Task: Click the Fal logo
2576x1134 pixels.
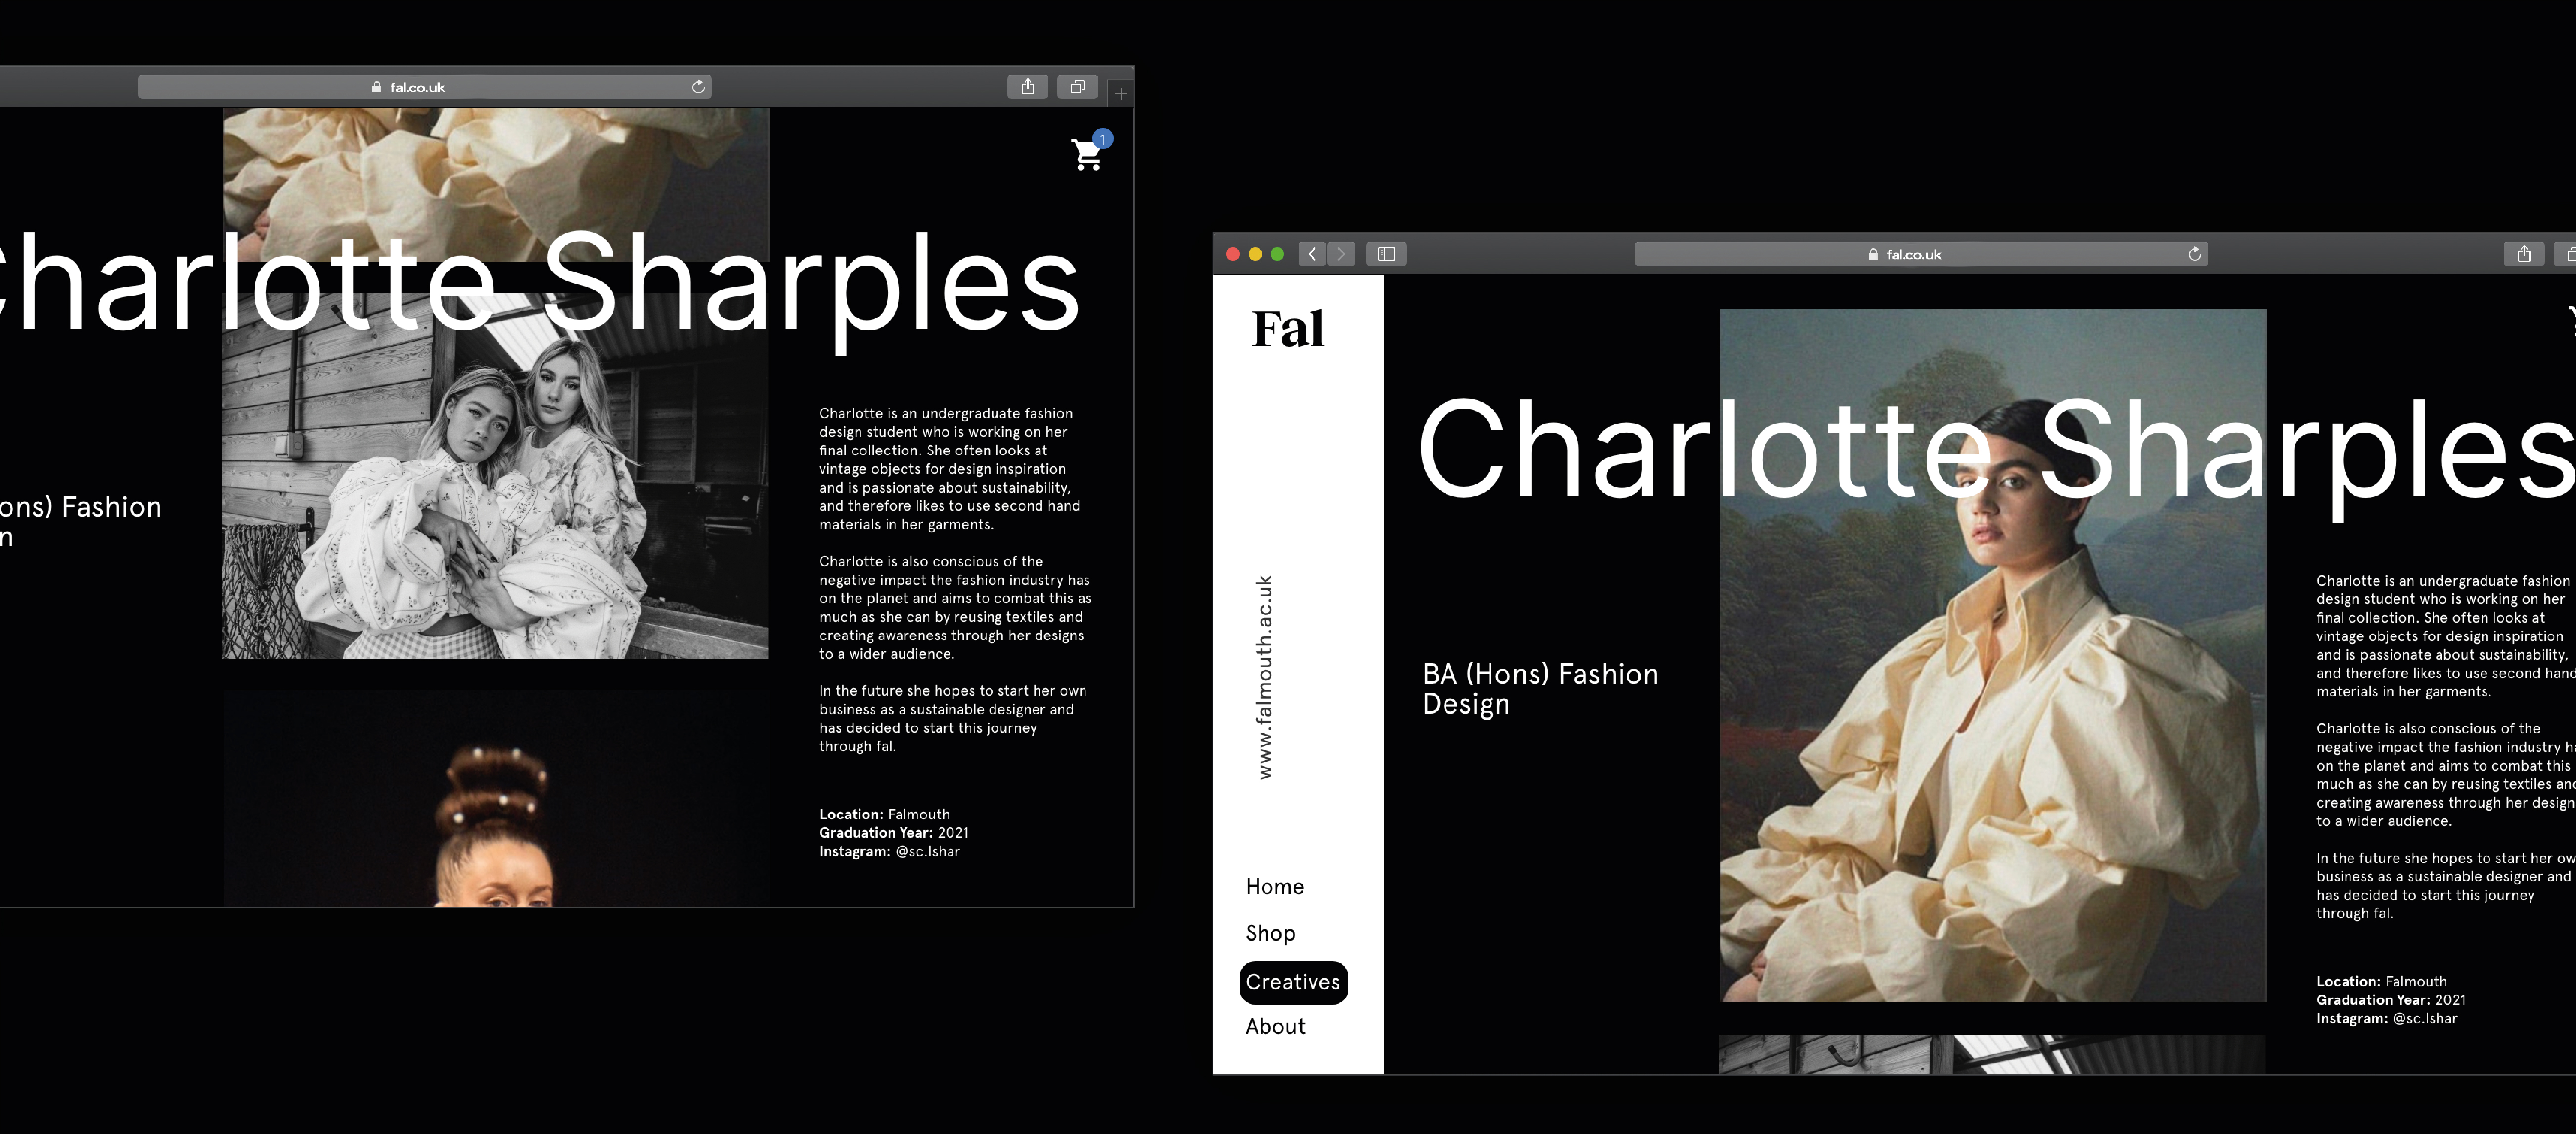Action: (1287, 329)
